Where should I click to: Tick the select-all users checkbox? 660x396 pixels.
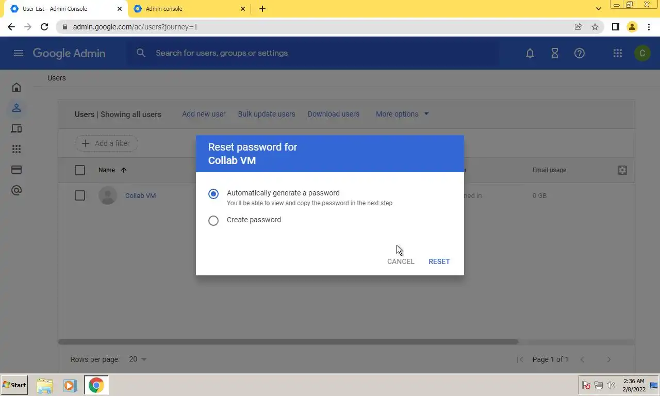point(80,170)
